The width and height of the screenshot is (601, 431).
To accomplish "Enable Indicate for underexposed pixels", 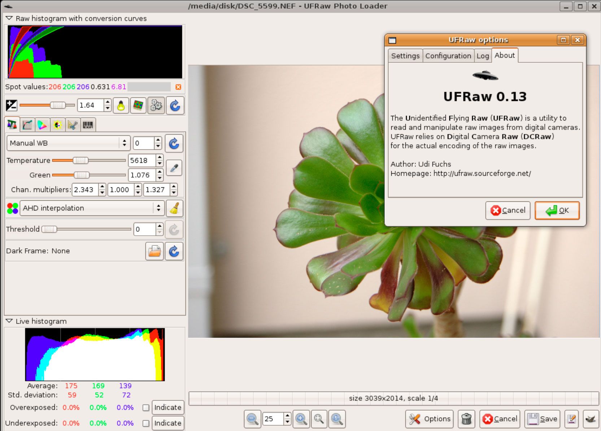I will pyautogui.click(x=146, y=423).
